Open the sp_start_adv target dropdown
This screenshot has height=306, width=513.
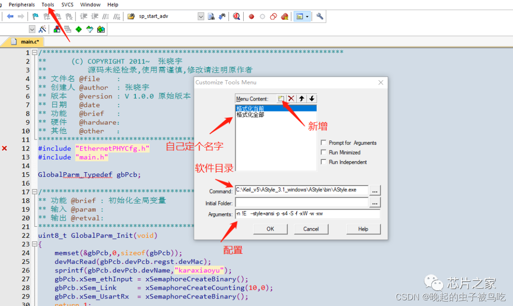click(x=200, y=16)
